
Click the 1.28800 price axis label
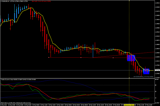157,45
